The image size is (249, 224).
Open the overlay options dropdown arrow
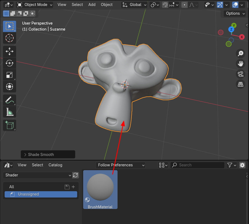pyautogui.click(x=242, y=5)
